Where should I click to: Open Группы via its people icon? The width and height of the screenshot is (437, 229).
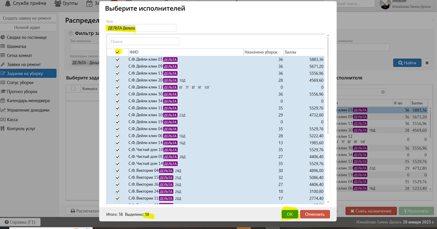(58, 4)
